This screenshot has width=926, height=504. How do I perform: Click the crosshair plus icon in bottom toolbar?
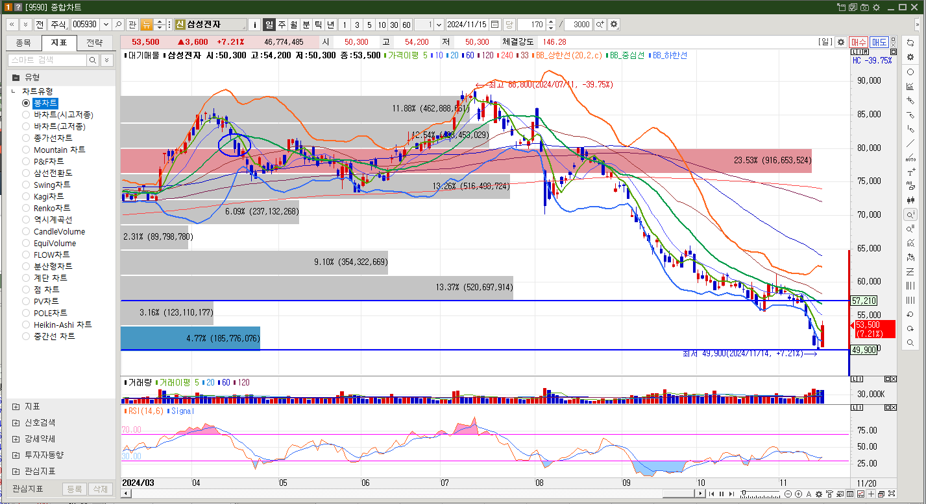tap(871, 494)
